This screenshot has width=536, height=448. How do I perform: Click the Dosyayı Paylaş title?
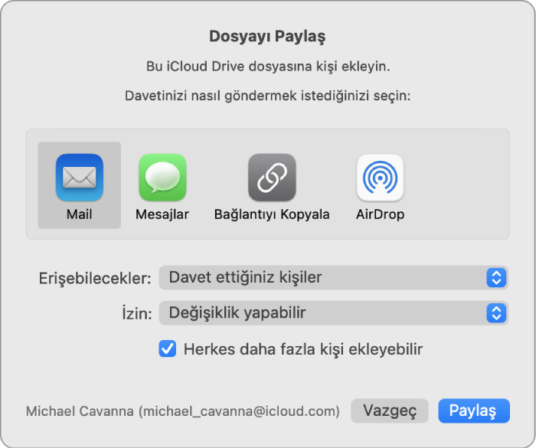(x=267, y=36)
